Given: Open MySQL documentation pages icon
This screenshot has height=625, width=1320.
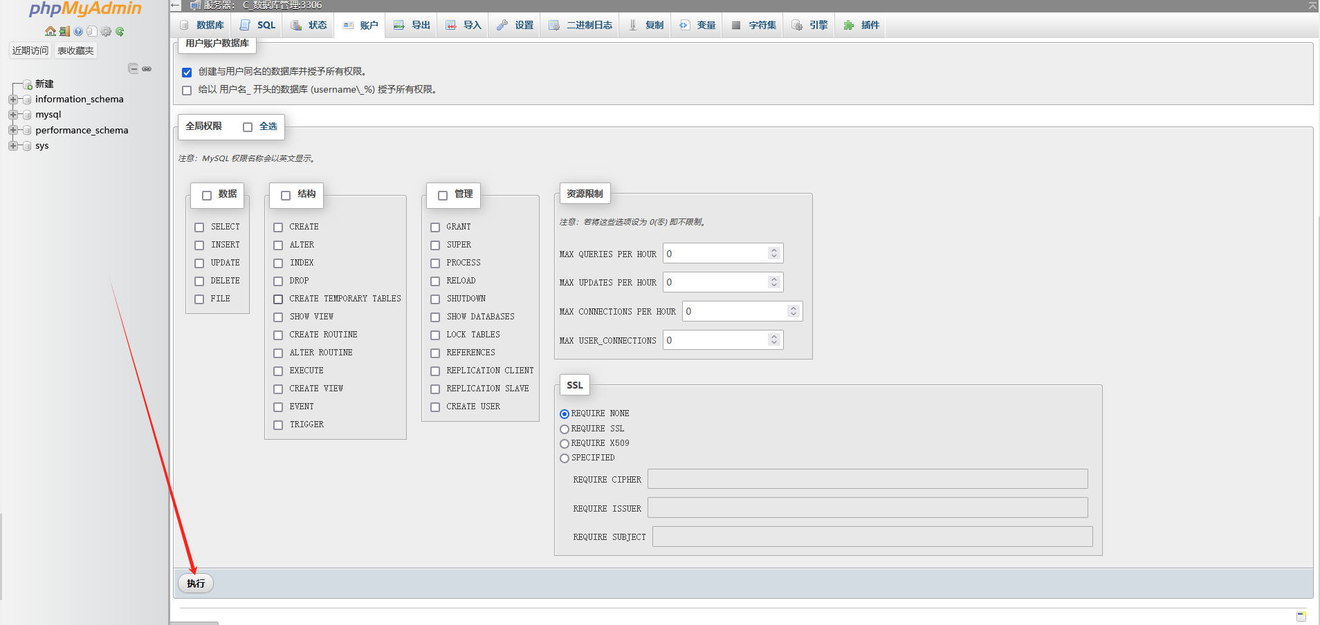Looking at the screenshot, I should point(92,31).
